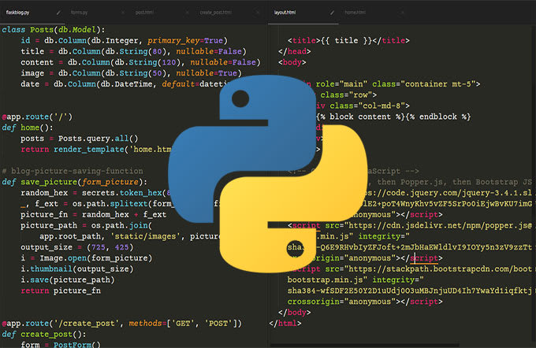The width and height of the screenshot is (536, 348).
Task: Click 'class="col-md-8"' attribute
Action: coord(370,106)
